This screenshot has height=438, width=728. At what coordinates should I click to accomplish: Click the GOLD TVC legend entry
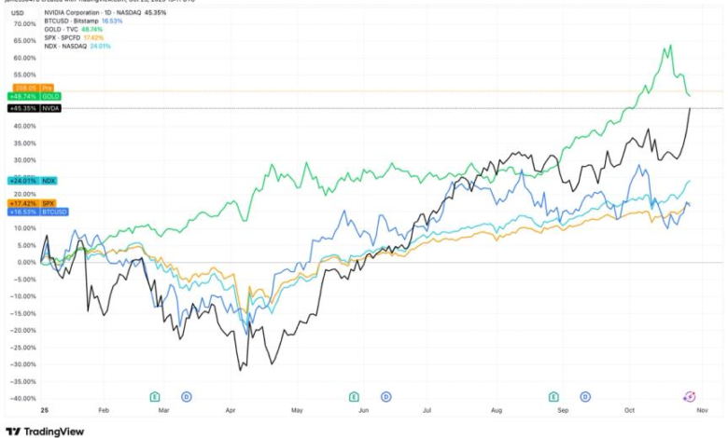click(x=63, y=29)
